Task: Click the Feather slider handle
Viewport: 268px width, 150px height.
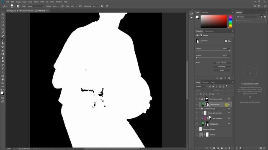Action: 196,58
